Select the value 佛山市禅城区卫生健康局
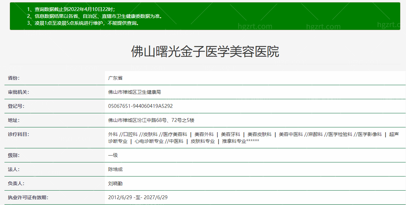The image size is (406, 205). (x=134, y=92)
